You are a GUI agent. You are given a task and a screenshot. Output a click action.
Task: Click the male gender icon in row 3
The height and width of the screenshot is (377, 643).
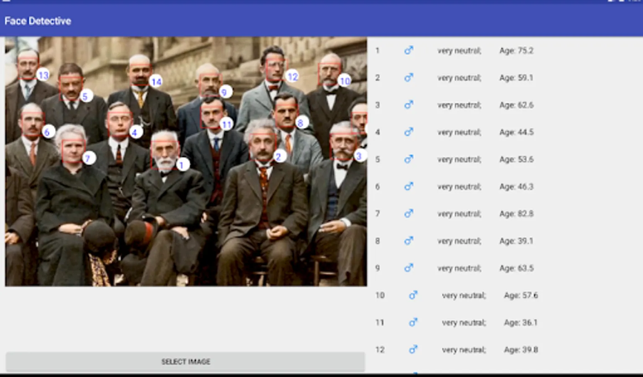click(409, 105)
